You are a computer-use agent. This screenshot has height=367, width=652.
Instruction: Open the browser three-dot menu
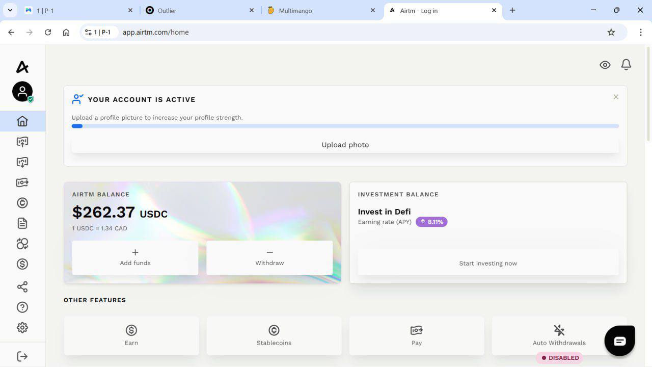click(x=641, y=32)
